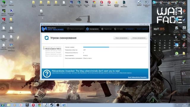Click the question mark banner icon
The width and height of the screenshot is (190, 107).
(x=47, y=74)
